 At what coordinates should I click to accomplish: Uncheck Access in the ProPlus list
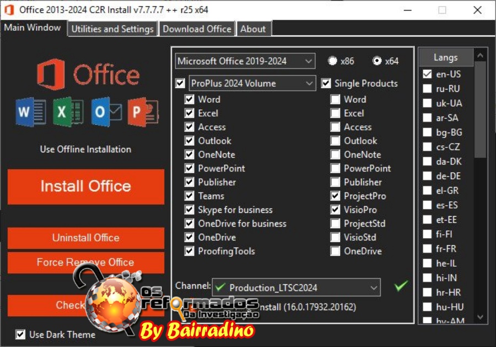189,127
